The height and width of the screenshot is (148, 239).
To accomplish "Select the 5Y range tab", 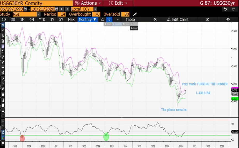I will click(x=61, y=19).
